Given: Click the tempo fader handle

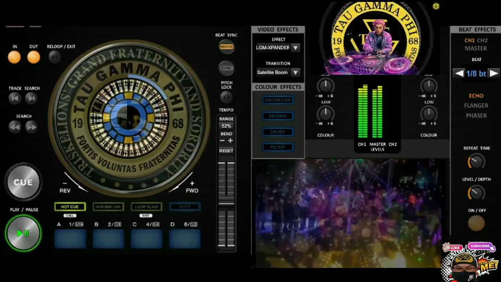Looking at the screenshot, I should click(226, 201).
